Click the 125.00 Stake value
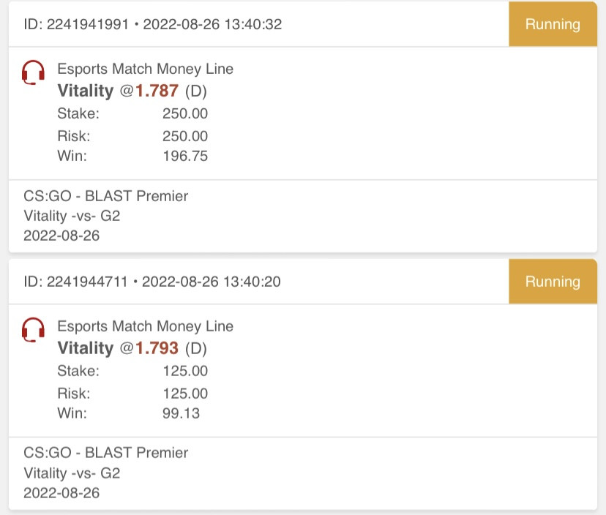Image resolution: width=606 pixels, height=515 pixels. click(x=185, y=371)
